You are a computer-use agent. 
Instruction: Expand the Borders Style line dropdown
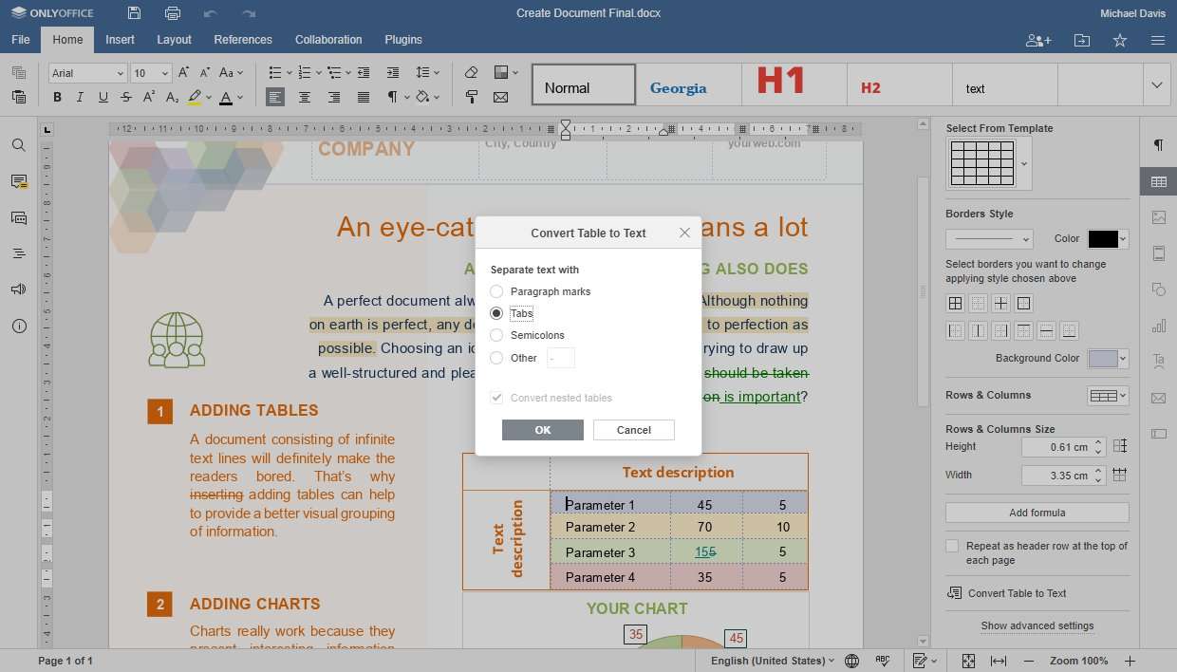[988, 239]
